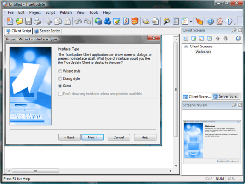Screen dimensions: 245x184
Task: Save project using the floppy disk icon
Action: pyautogui.click(x=28, y=22)
